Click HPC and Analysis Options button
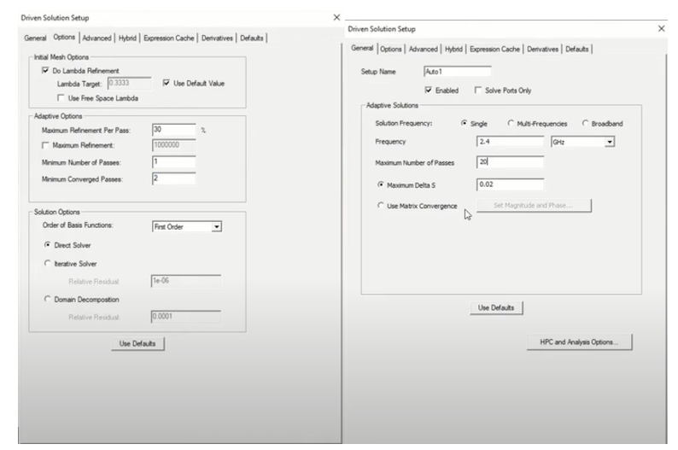This screenshot has width=678, height=450. pyautogui.click(x=580, y=342)
